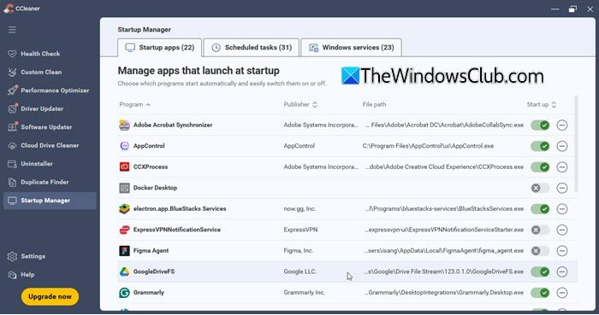
Task: Sort by the Publisher column header
Action: click(300, 104)
